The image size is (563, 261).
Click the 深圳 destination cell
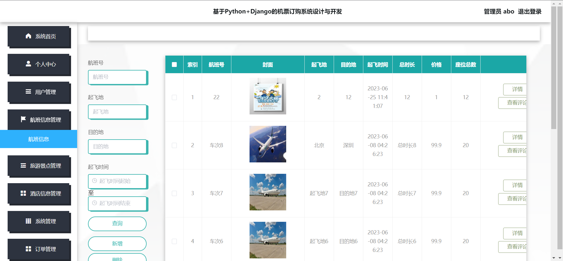point(348,145)
